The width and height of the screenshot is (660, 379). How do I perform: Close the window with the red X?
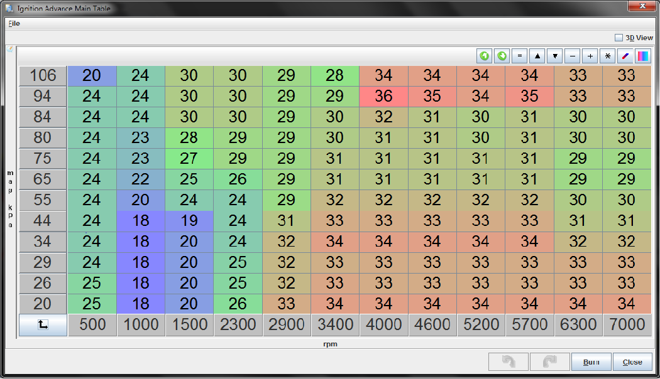click(x=642, y=6)
